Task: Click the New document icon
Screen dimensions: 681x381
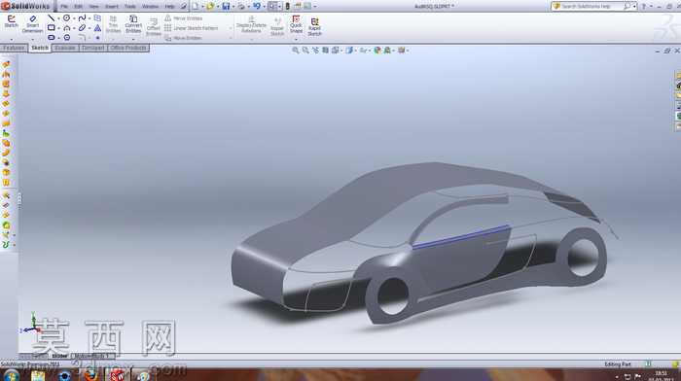Action: click(196, 6)
